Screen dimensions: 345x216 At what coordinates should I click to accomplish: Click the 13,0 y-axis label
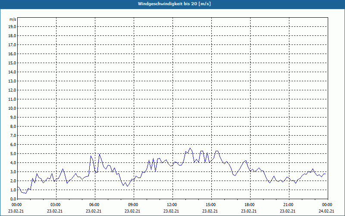[13, 81]
